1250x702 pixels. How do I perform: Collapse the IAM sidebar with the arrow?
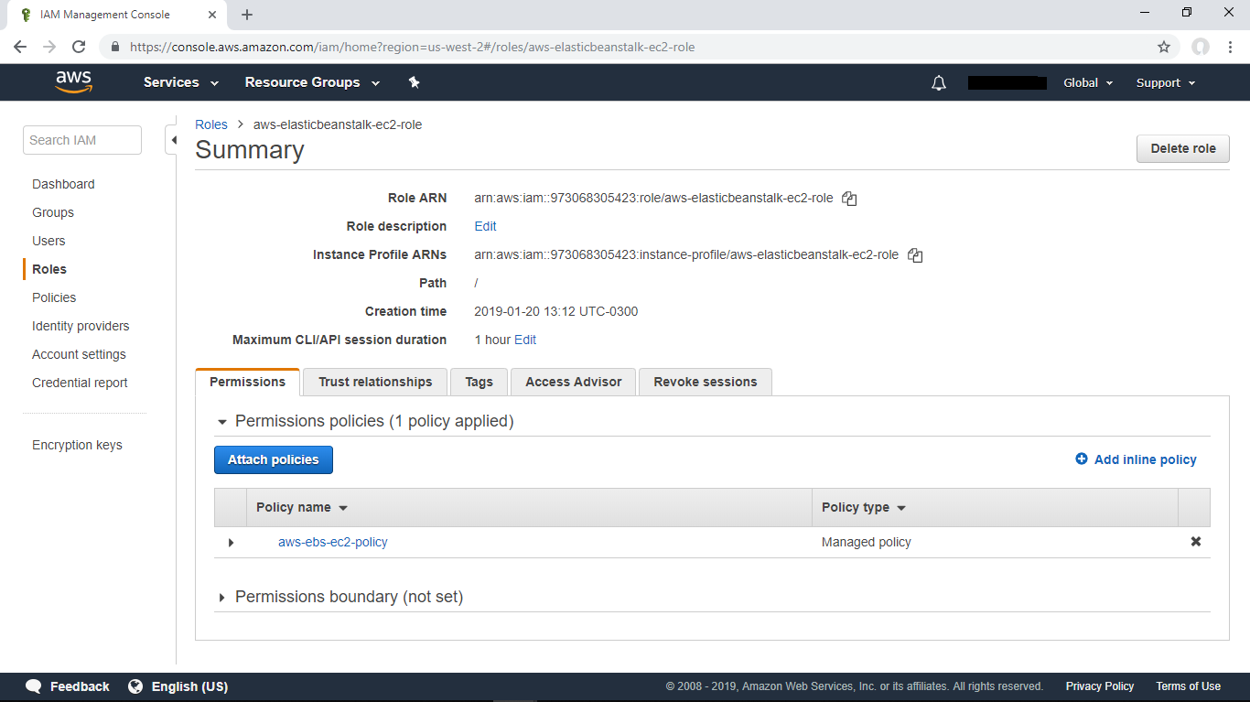(x=174, y=140)
